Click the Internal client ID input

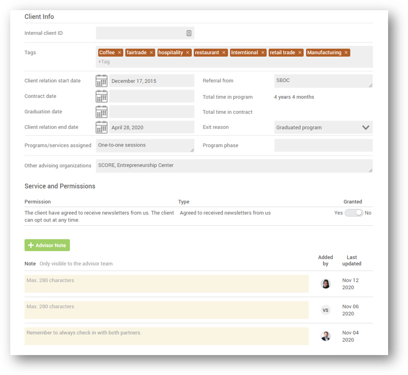point(145,33)
